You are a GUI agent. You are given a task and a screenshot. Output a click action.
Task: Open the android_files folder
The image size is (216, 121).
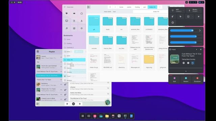[x=135, y=24]
